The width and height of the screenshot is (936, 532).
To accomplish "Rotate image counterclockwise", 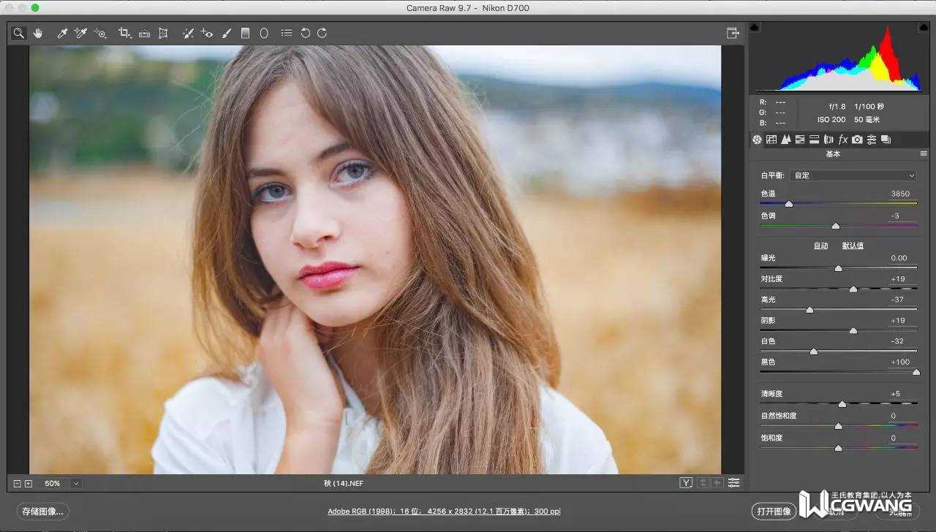I will coord(306,33).
